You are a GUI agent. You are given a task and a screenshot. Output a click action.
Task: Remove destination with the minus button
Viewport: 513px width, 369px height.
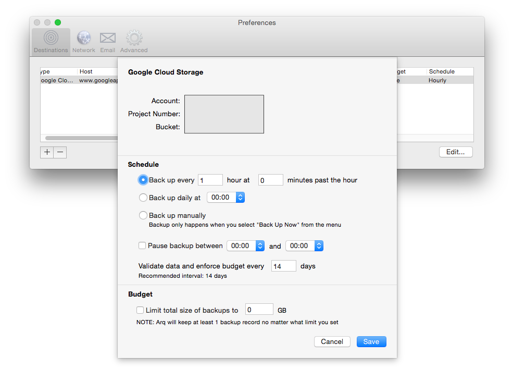(x=60, y=152)
